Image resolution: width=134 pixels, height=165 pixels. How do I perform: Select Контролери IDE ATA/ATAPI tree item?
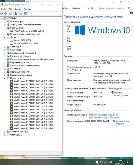pyautogui.click(x=23, y=53)
